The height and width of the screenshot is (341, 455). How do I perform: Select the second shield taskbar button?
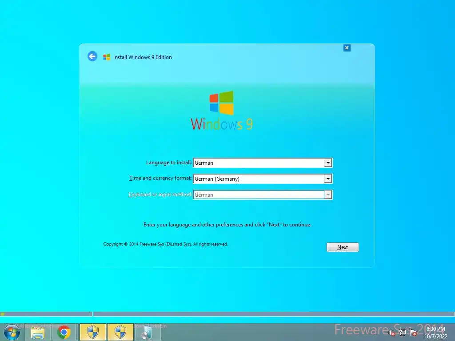click(120, 332)
